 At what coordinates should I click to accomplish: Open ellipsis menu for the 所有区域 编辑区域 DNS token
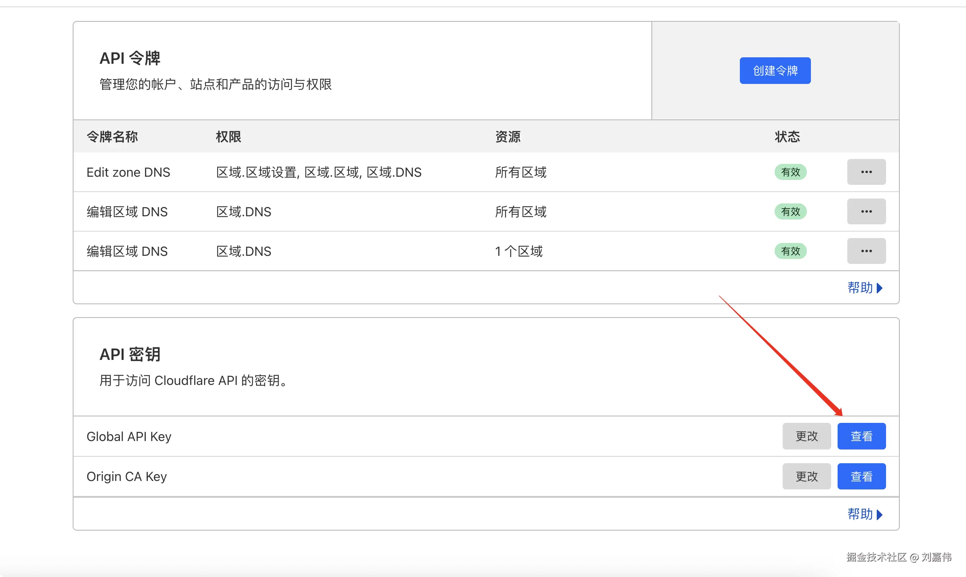866,211
